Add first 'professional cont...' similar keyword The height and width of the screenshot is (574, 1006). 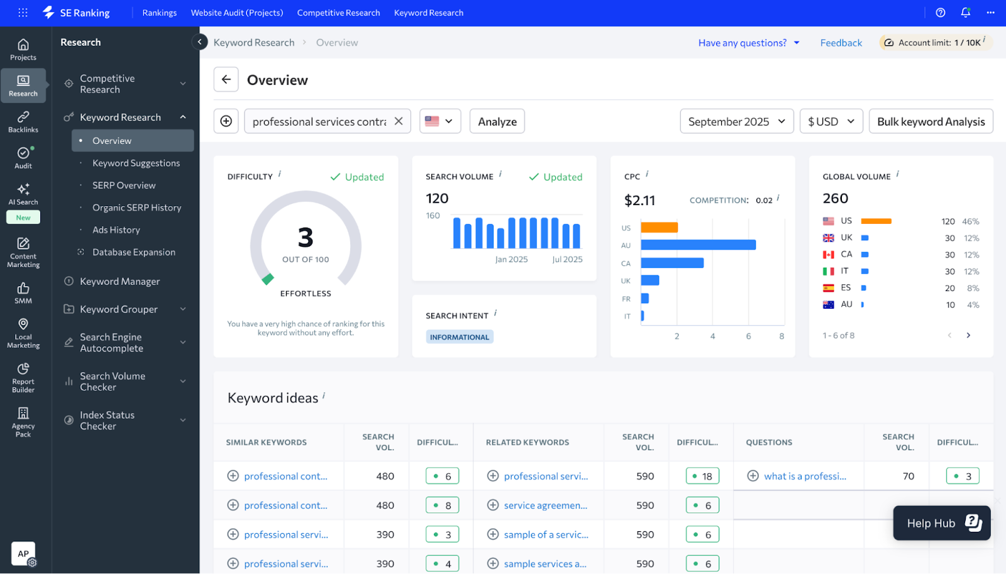233,476
